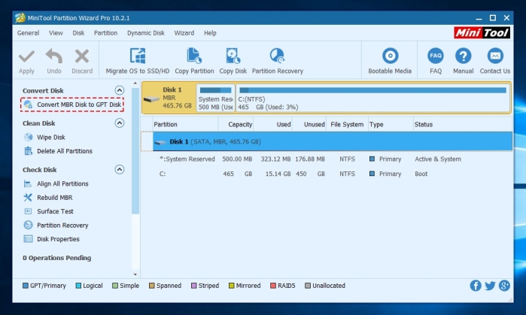Open the FAQ toolbar icon
This screenshot has height=315, width=526.
(x=436, y=56)
